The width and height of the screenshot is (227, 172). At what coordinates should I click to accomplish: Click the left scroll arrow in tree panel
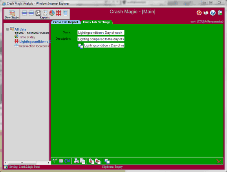click(x=5, y=163)
